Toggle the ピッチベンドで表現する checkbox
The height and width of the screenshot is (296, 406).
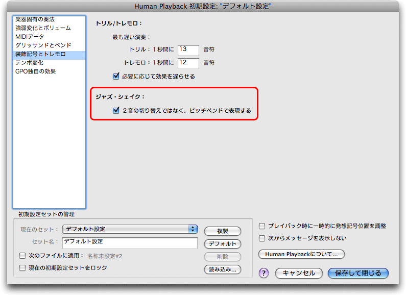point(116,110)
